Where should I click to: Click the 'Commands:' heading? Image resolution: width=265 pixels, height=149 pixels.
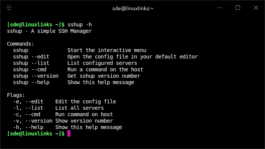[20, 44]
